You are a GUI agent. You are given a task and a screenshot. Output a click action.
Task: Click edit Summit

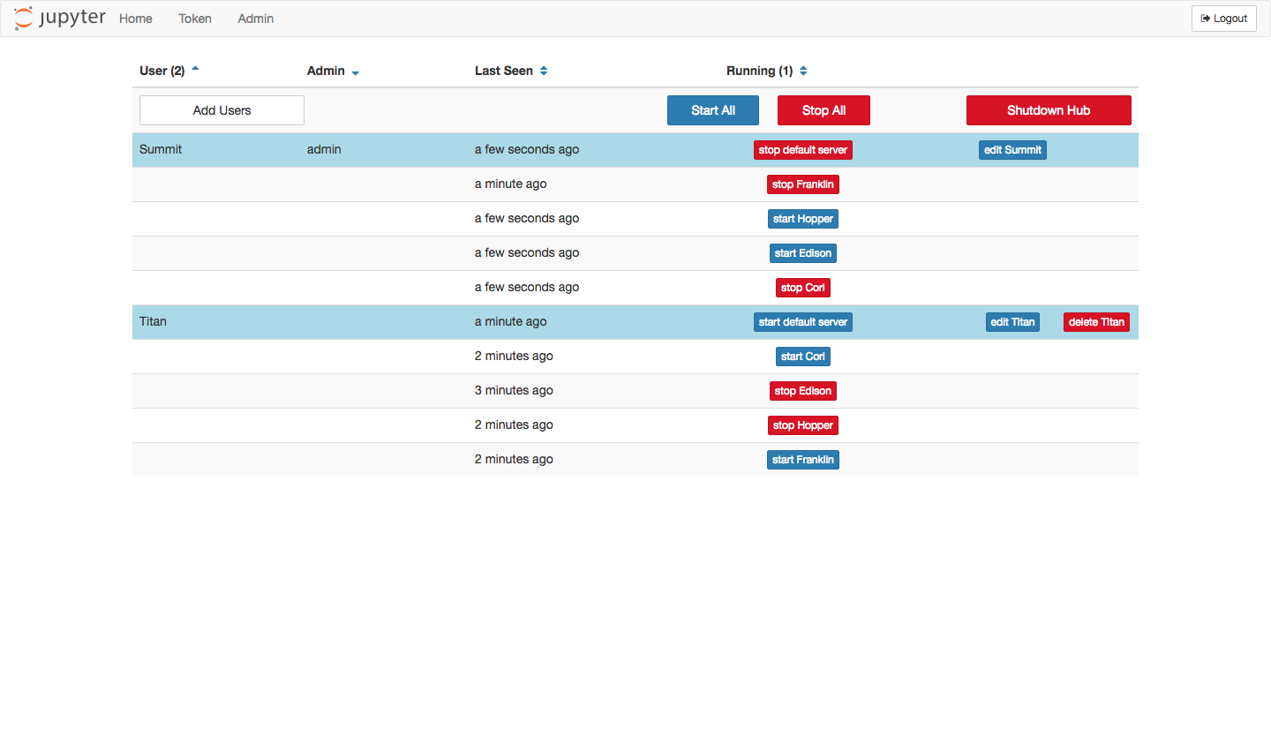1012,149
